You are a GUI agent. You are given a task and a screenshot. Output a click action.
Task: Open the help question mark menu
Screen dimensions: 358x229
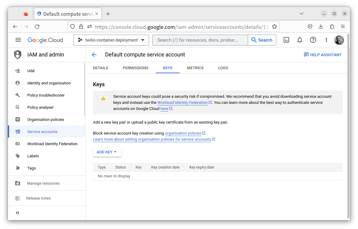point(313,40)
